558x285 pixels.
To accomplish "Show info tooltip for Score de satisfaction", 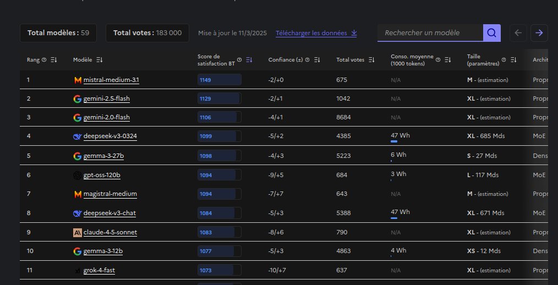I will pos(239,60).
